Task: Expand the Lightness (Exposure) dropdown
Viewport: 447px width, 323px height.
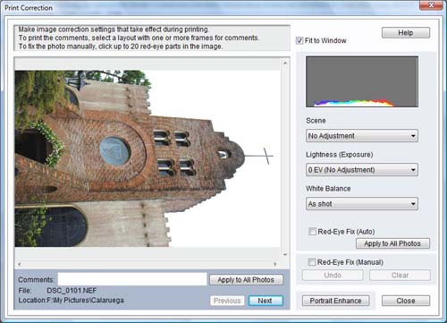Action: [362, 170]
